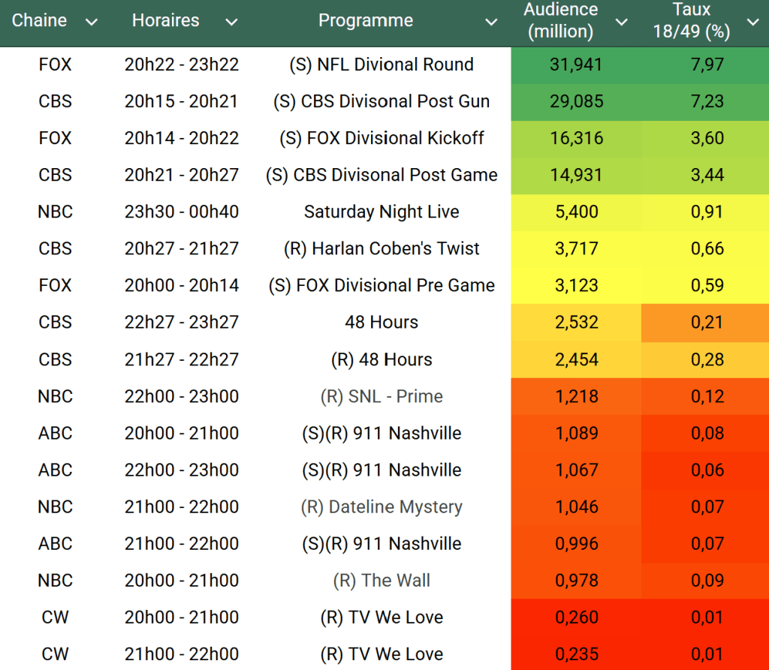Viewport: 769px width, 670px height.
Task: Select the (S) CBS Divisonal Post Gun cell
Action: click(381, 101)
